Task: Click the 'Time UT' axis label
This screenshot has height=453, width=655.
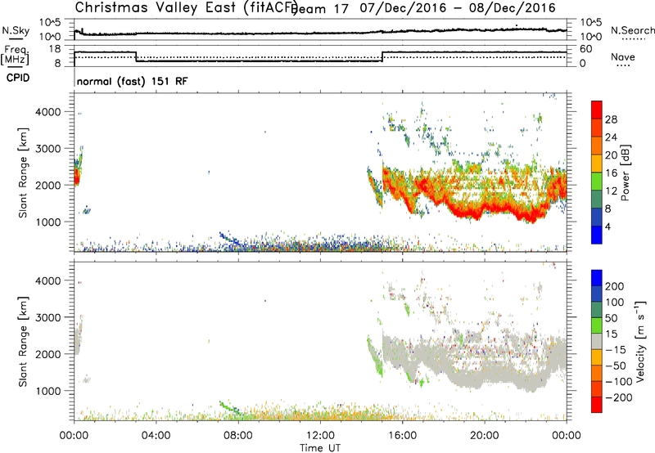Action: [x=320, y=448]
